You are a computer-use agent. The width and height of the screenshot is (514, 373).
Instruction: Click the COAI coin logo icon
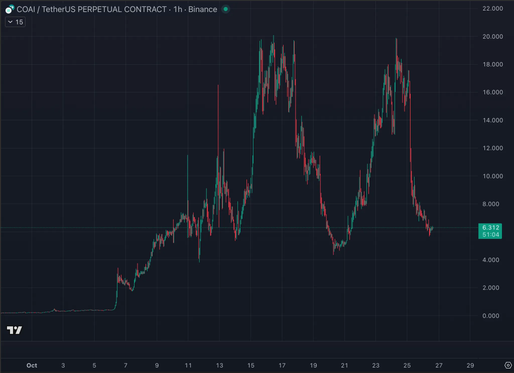point(10,10)
